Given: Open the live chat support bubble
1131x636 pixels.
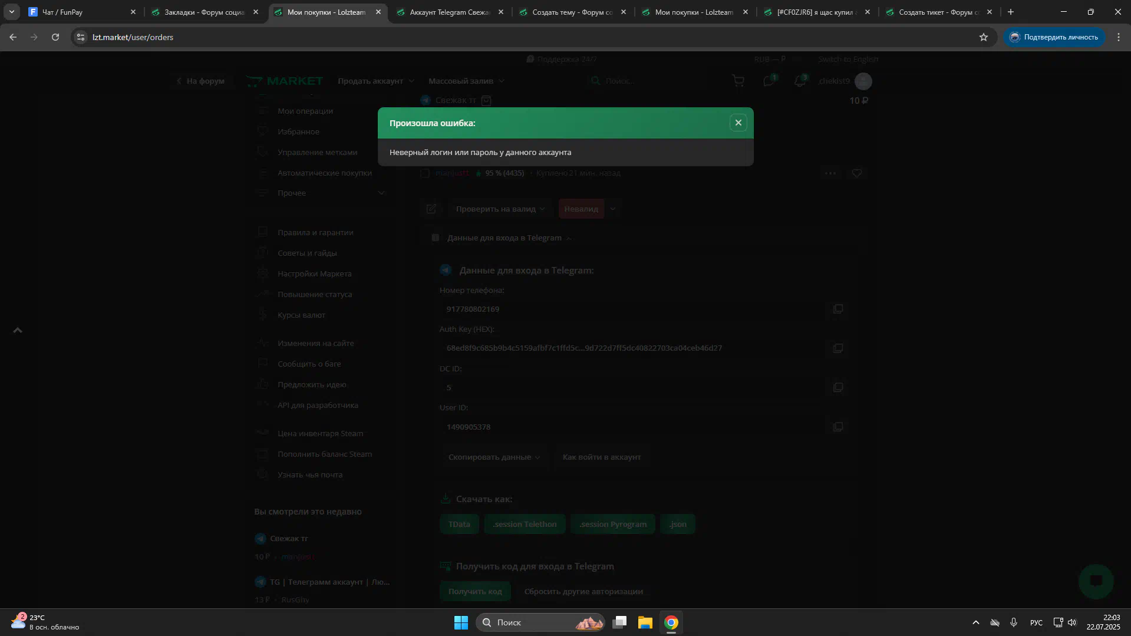Looking at the screenshot, I should 1096,581.
